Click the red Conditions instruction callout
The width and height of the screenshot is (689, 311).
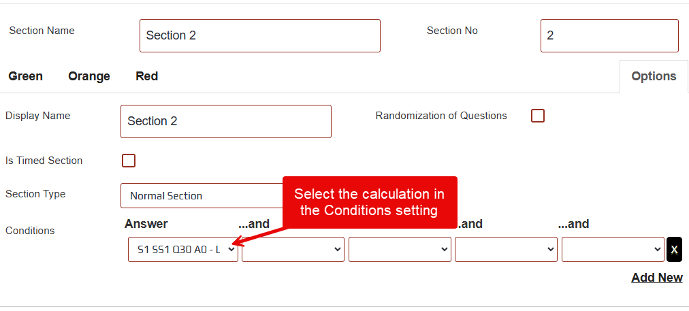[x=369, y=202]
